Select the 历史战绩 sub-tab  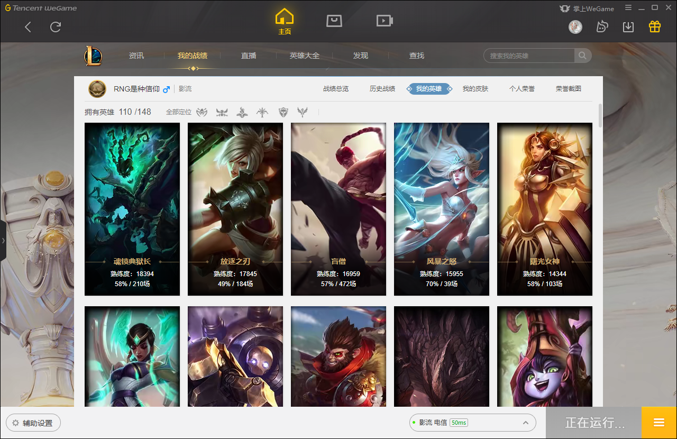click(x=382, y=89)
